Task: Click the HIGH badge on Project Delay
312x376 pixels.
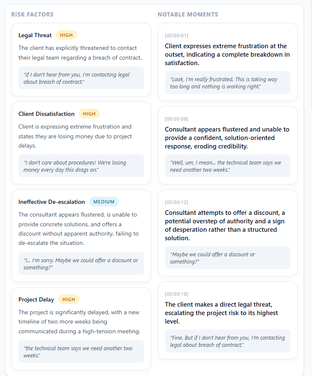Action: pos(69,299)
